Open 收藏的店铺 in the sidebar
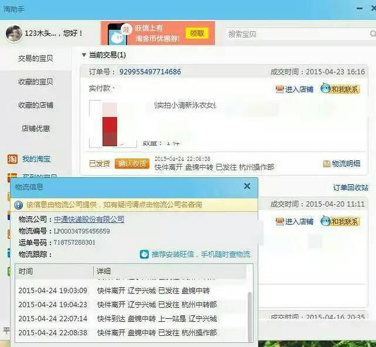 [x=35, y=105]
